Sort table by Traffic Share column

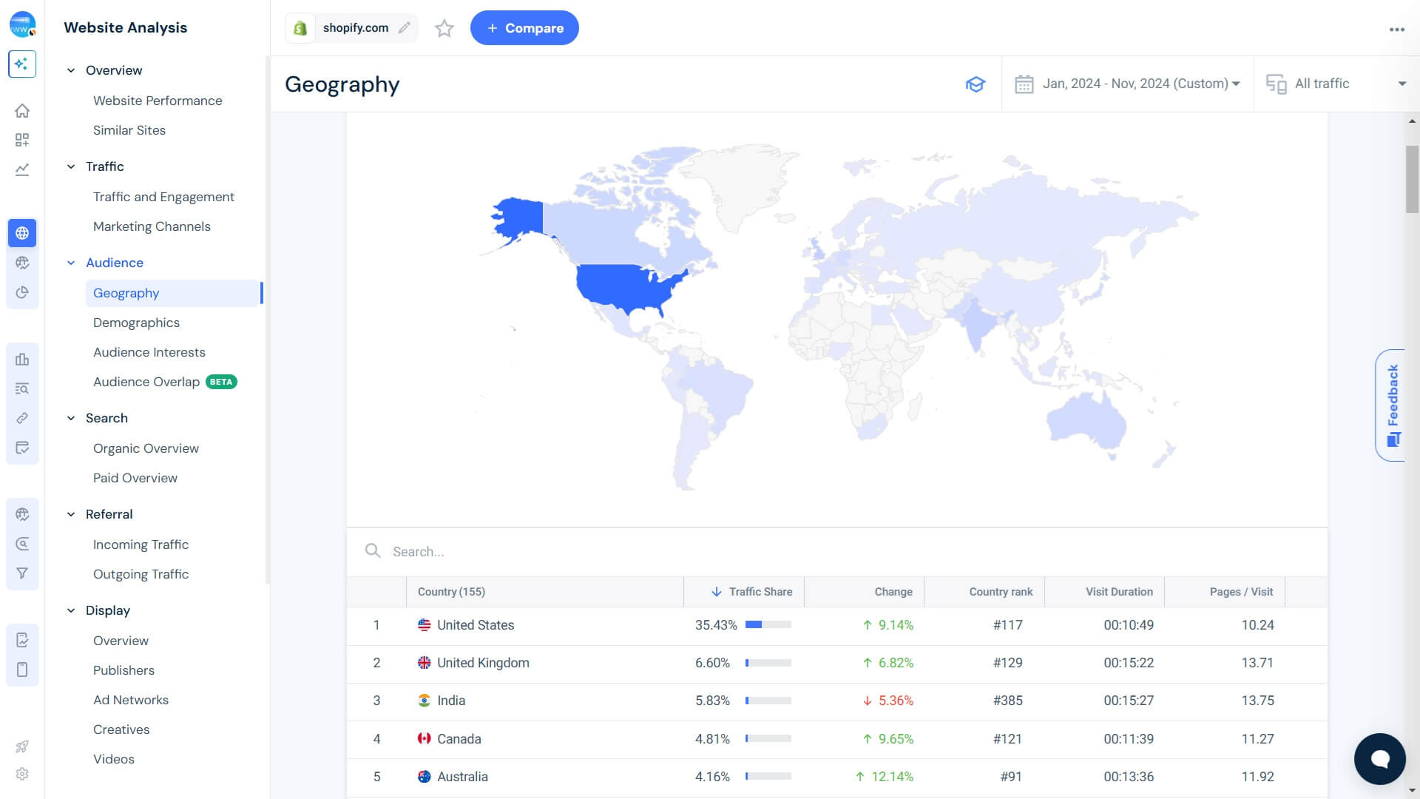pos(759,591)
